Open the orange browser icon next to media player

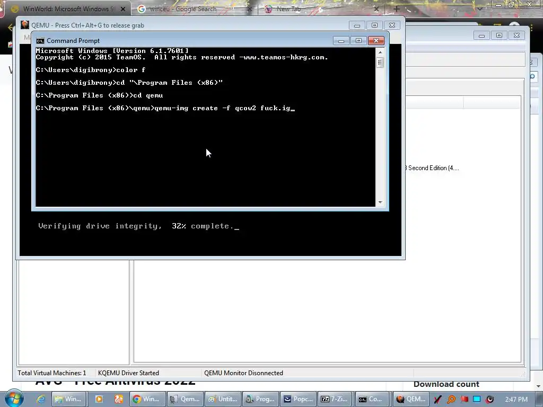pyautogui.click(x=119, y=399)
